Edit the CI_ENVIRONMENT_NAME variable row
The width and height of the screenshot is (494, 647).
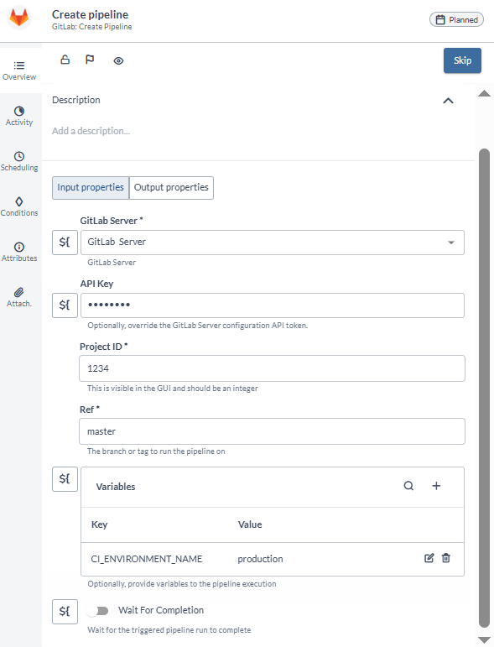pos(429,558)
